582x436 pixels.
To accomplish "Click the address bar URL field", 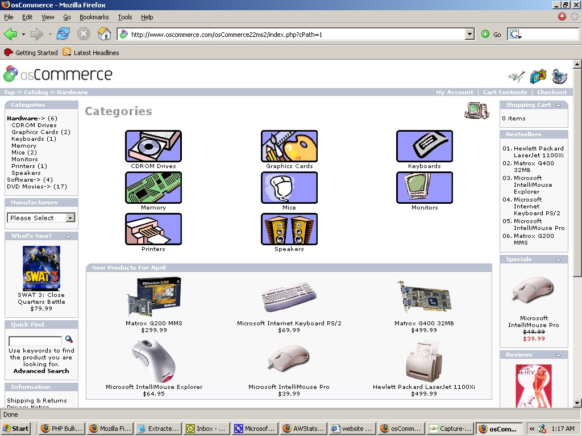I will tap(292, 35).
